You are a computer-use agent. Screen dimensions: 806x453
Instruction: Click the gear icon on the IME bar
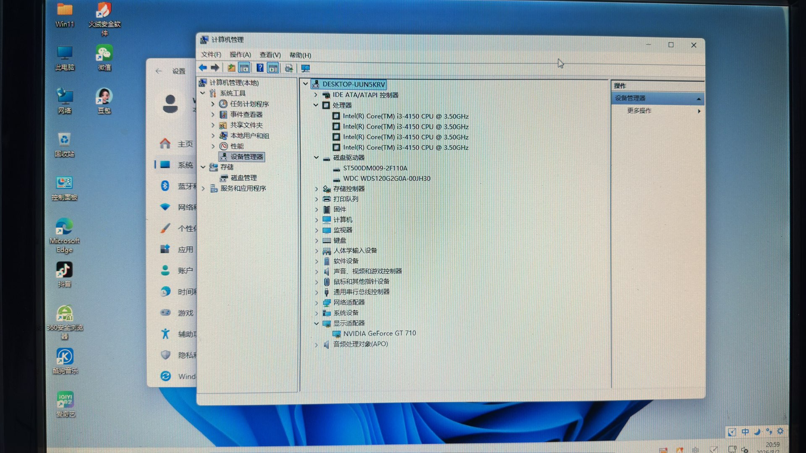[x=780, y=431]
